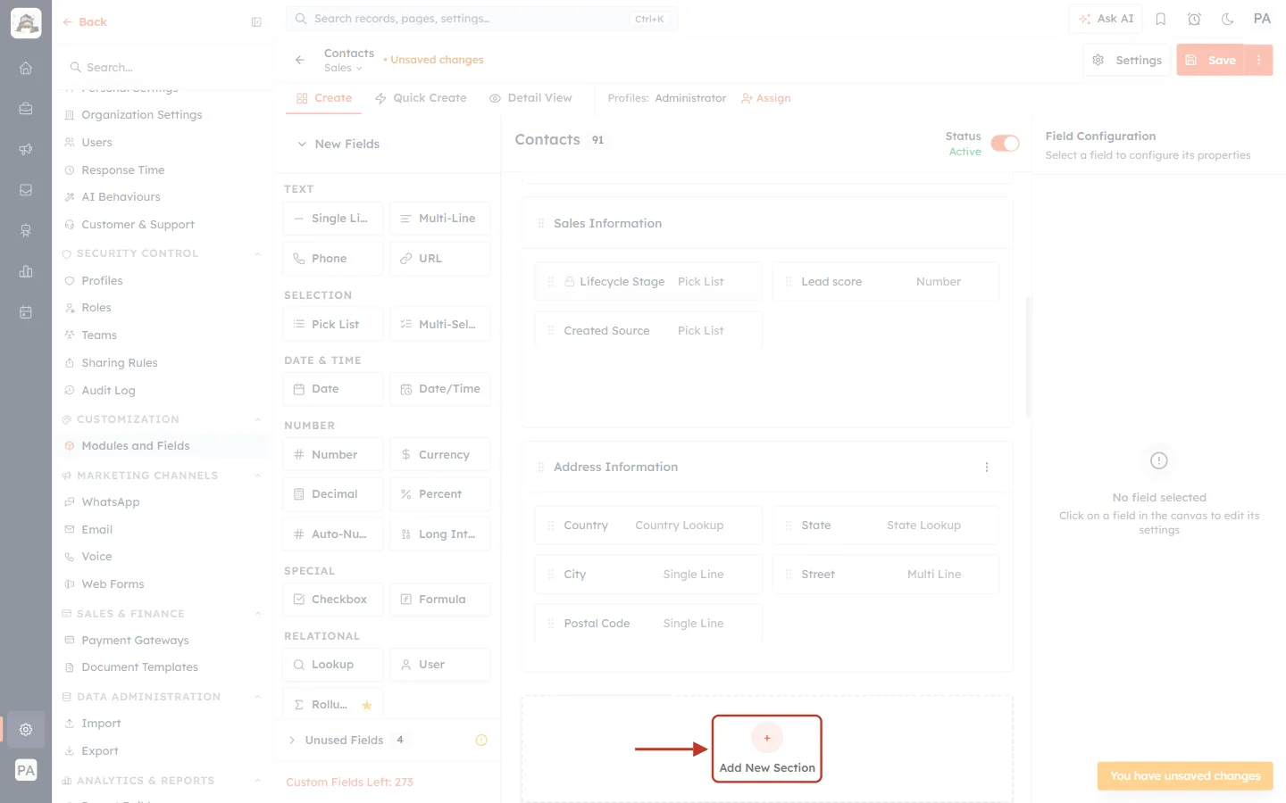
Task: Toggle dark mode moon icon
Action: [x=1228, y=19]
